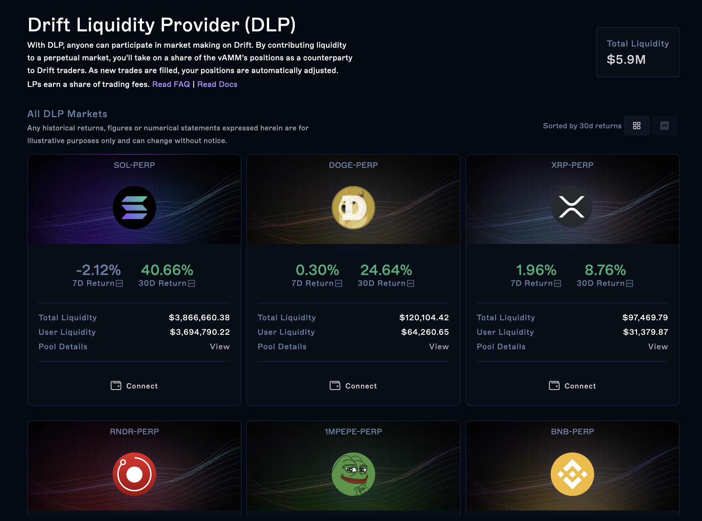Click the SOL-PERP 7D Return chart icon
This screenshot has width=702, height=521.
pos(119,283)
